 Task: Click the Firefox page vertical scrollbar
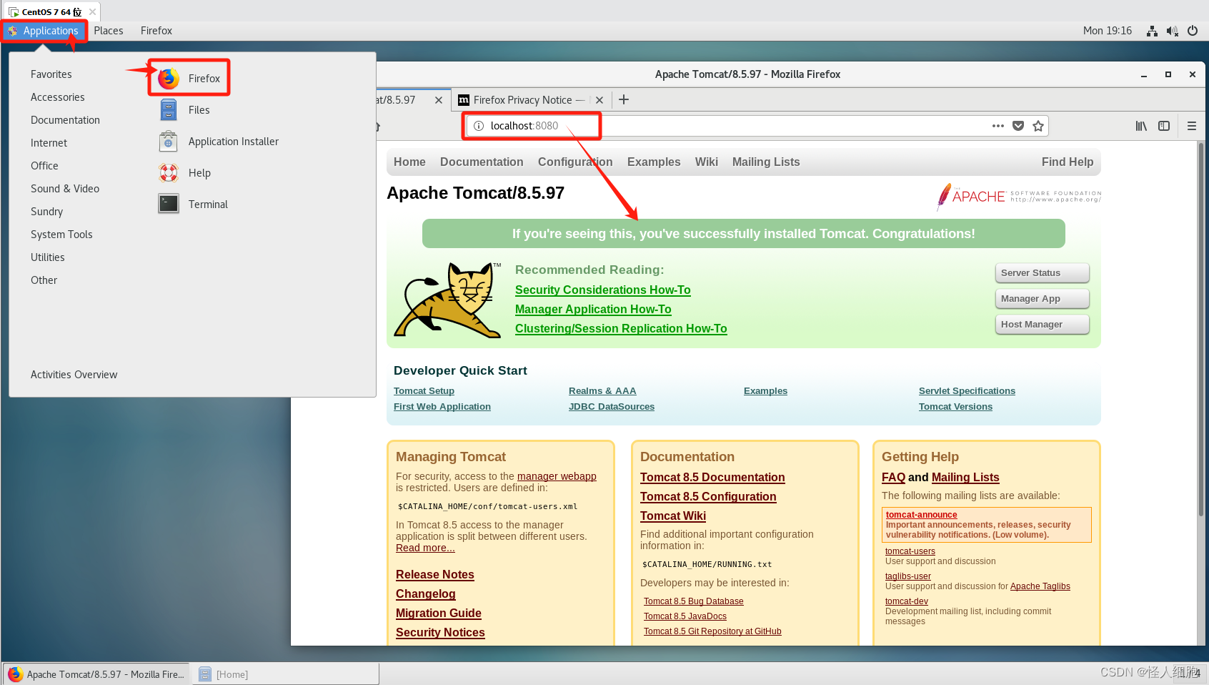[1202, 329]
